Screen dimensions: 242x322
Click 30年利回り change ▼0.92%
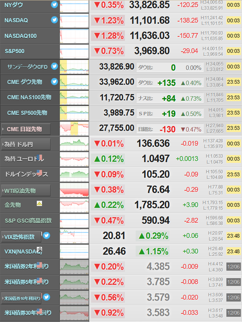109,313
